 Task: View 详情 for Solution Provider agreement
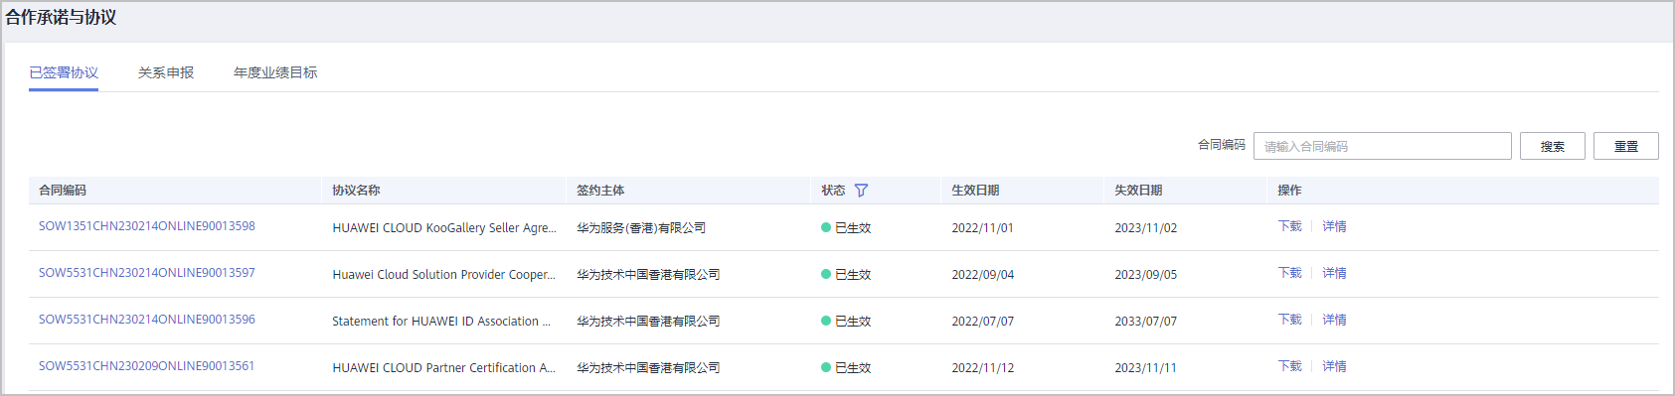(x=1334, y=273)
